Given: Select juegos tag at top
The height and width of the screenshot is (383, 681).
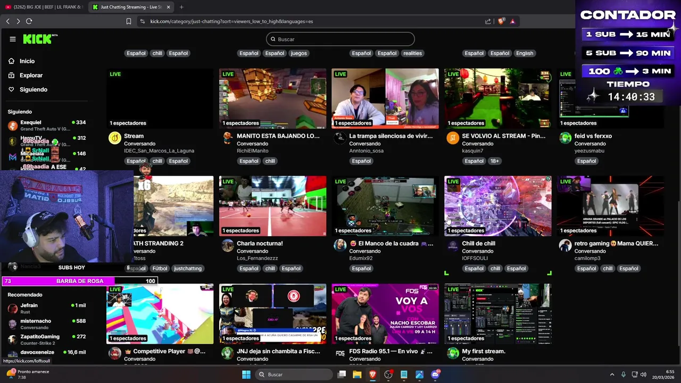Looking at the screenshot, I should [x=299, y=53].
